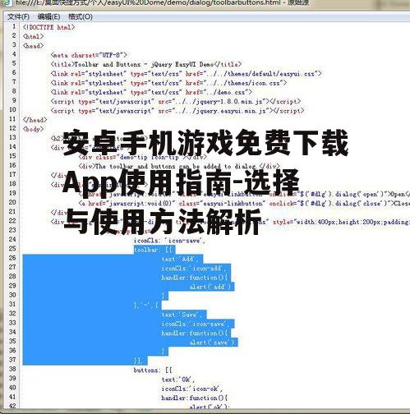Click the jquery.easyui.min.js script line
This screenshot has width=410, height=414.
pyautogui.click(x=177, y=111)
